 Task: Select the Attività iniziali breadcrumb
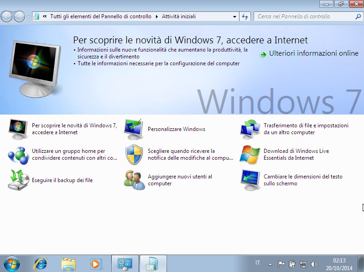click(179, 16)
